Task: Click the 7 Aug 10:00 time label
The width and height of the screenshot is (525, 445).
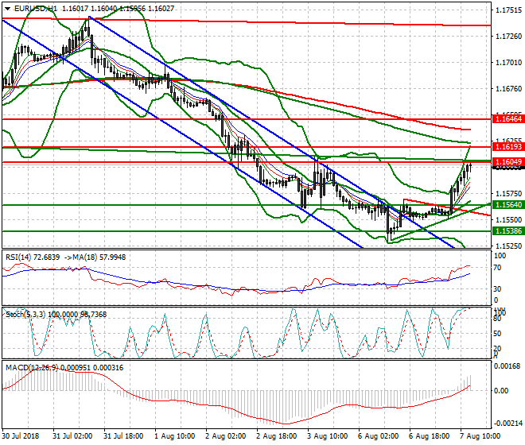Action: [480, 436]
